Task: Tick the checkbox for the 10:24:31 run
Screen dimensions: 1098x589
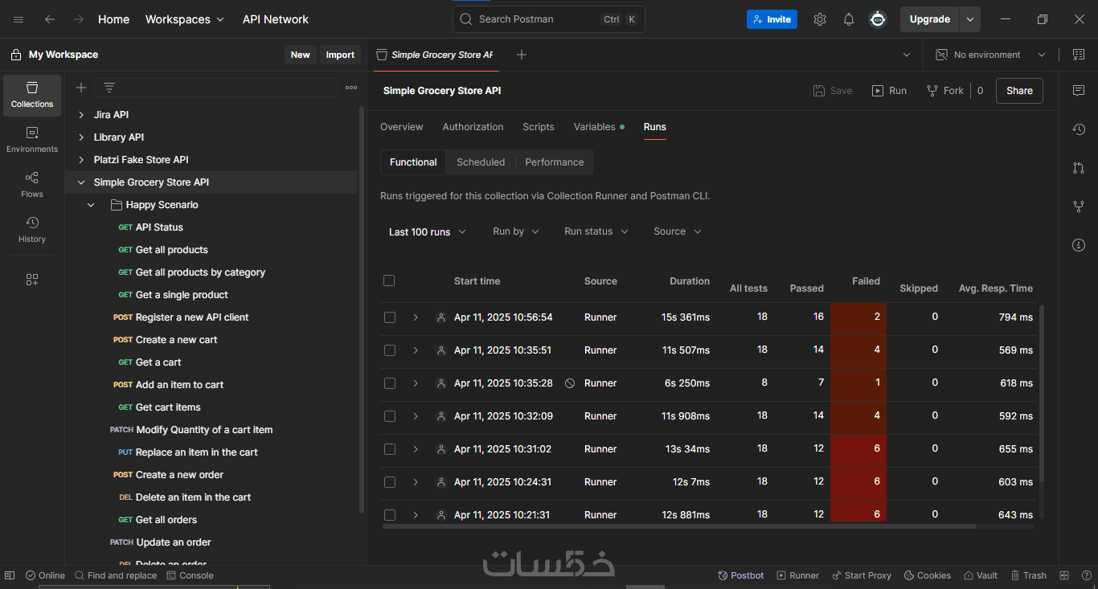Action: [x=390, y=482]
